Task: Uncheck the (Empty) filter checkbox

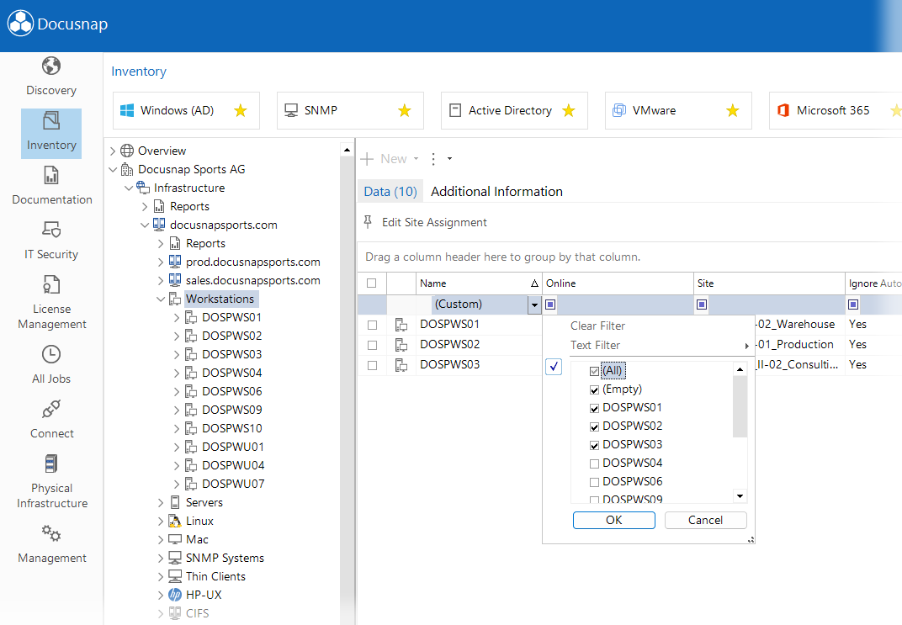Action: point(594,389)
